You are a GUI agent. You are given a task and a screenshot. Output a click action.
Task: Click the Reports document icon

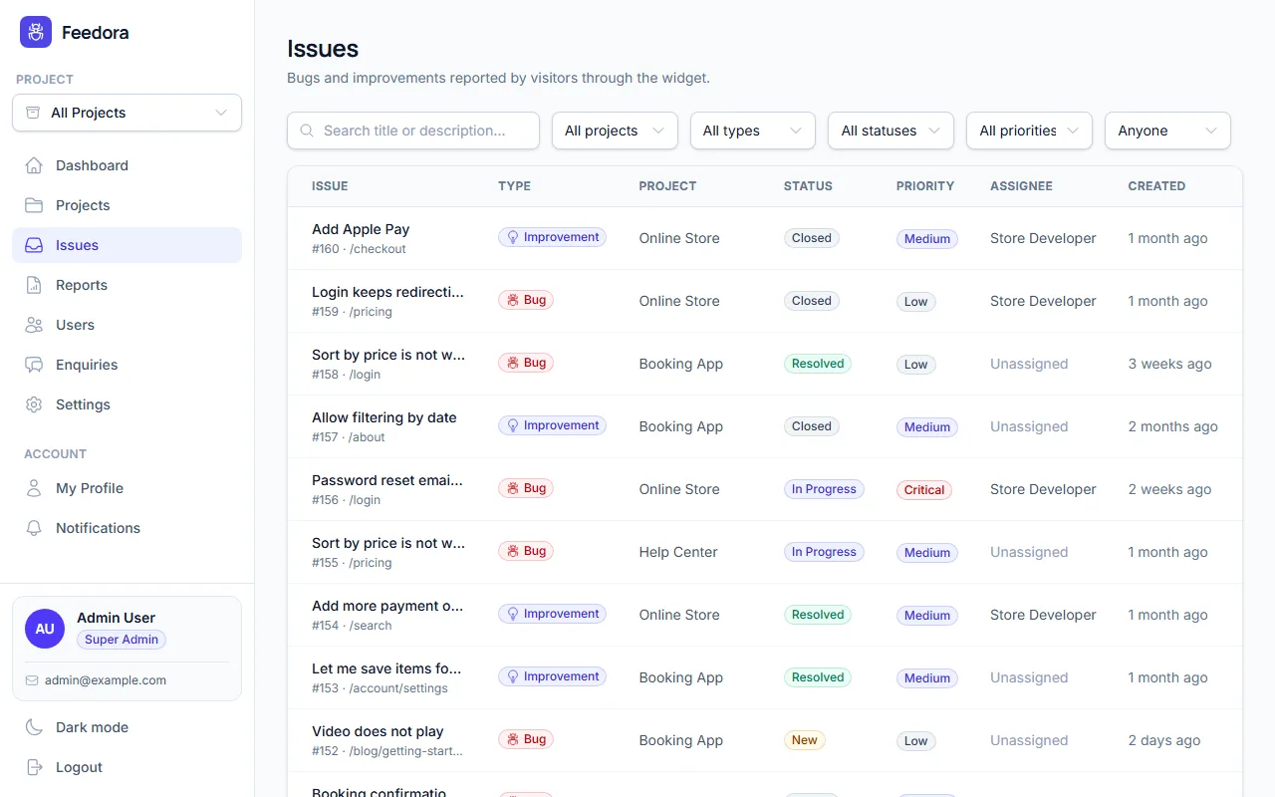point(34,285)
